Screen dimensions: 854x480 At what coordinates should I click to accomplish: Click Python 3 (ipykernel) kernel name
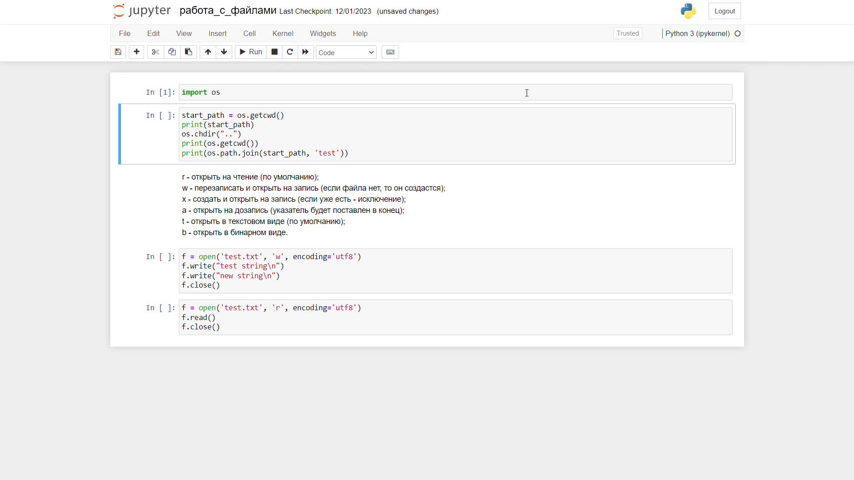[697, 34]
